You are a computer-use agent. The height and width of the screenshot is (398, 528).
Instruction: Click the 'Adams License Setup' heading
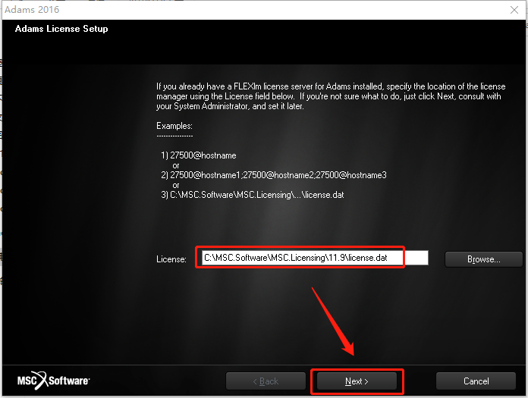coord(61,29)
